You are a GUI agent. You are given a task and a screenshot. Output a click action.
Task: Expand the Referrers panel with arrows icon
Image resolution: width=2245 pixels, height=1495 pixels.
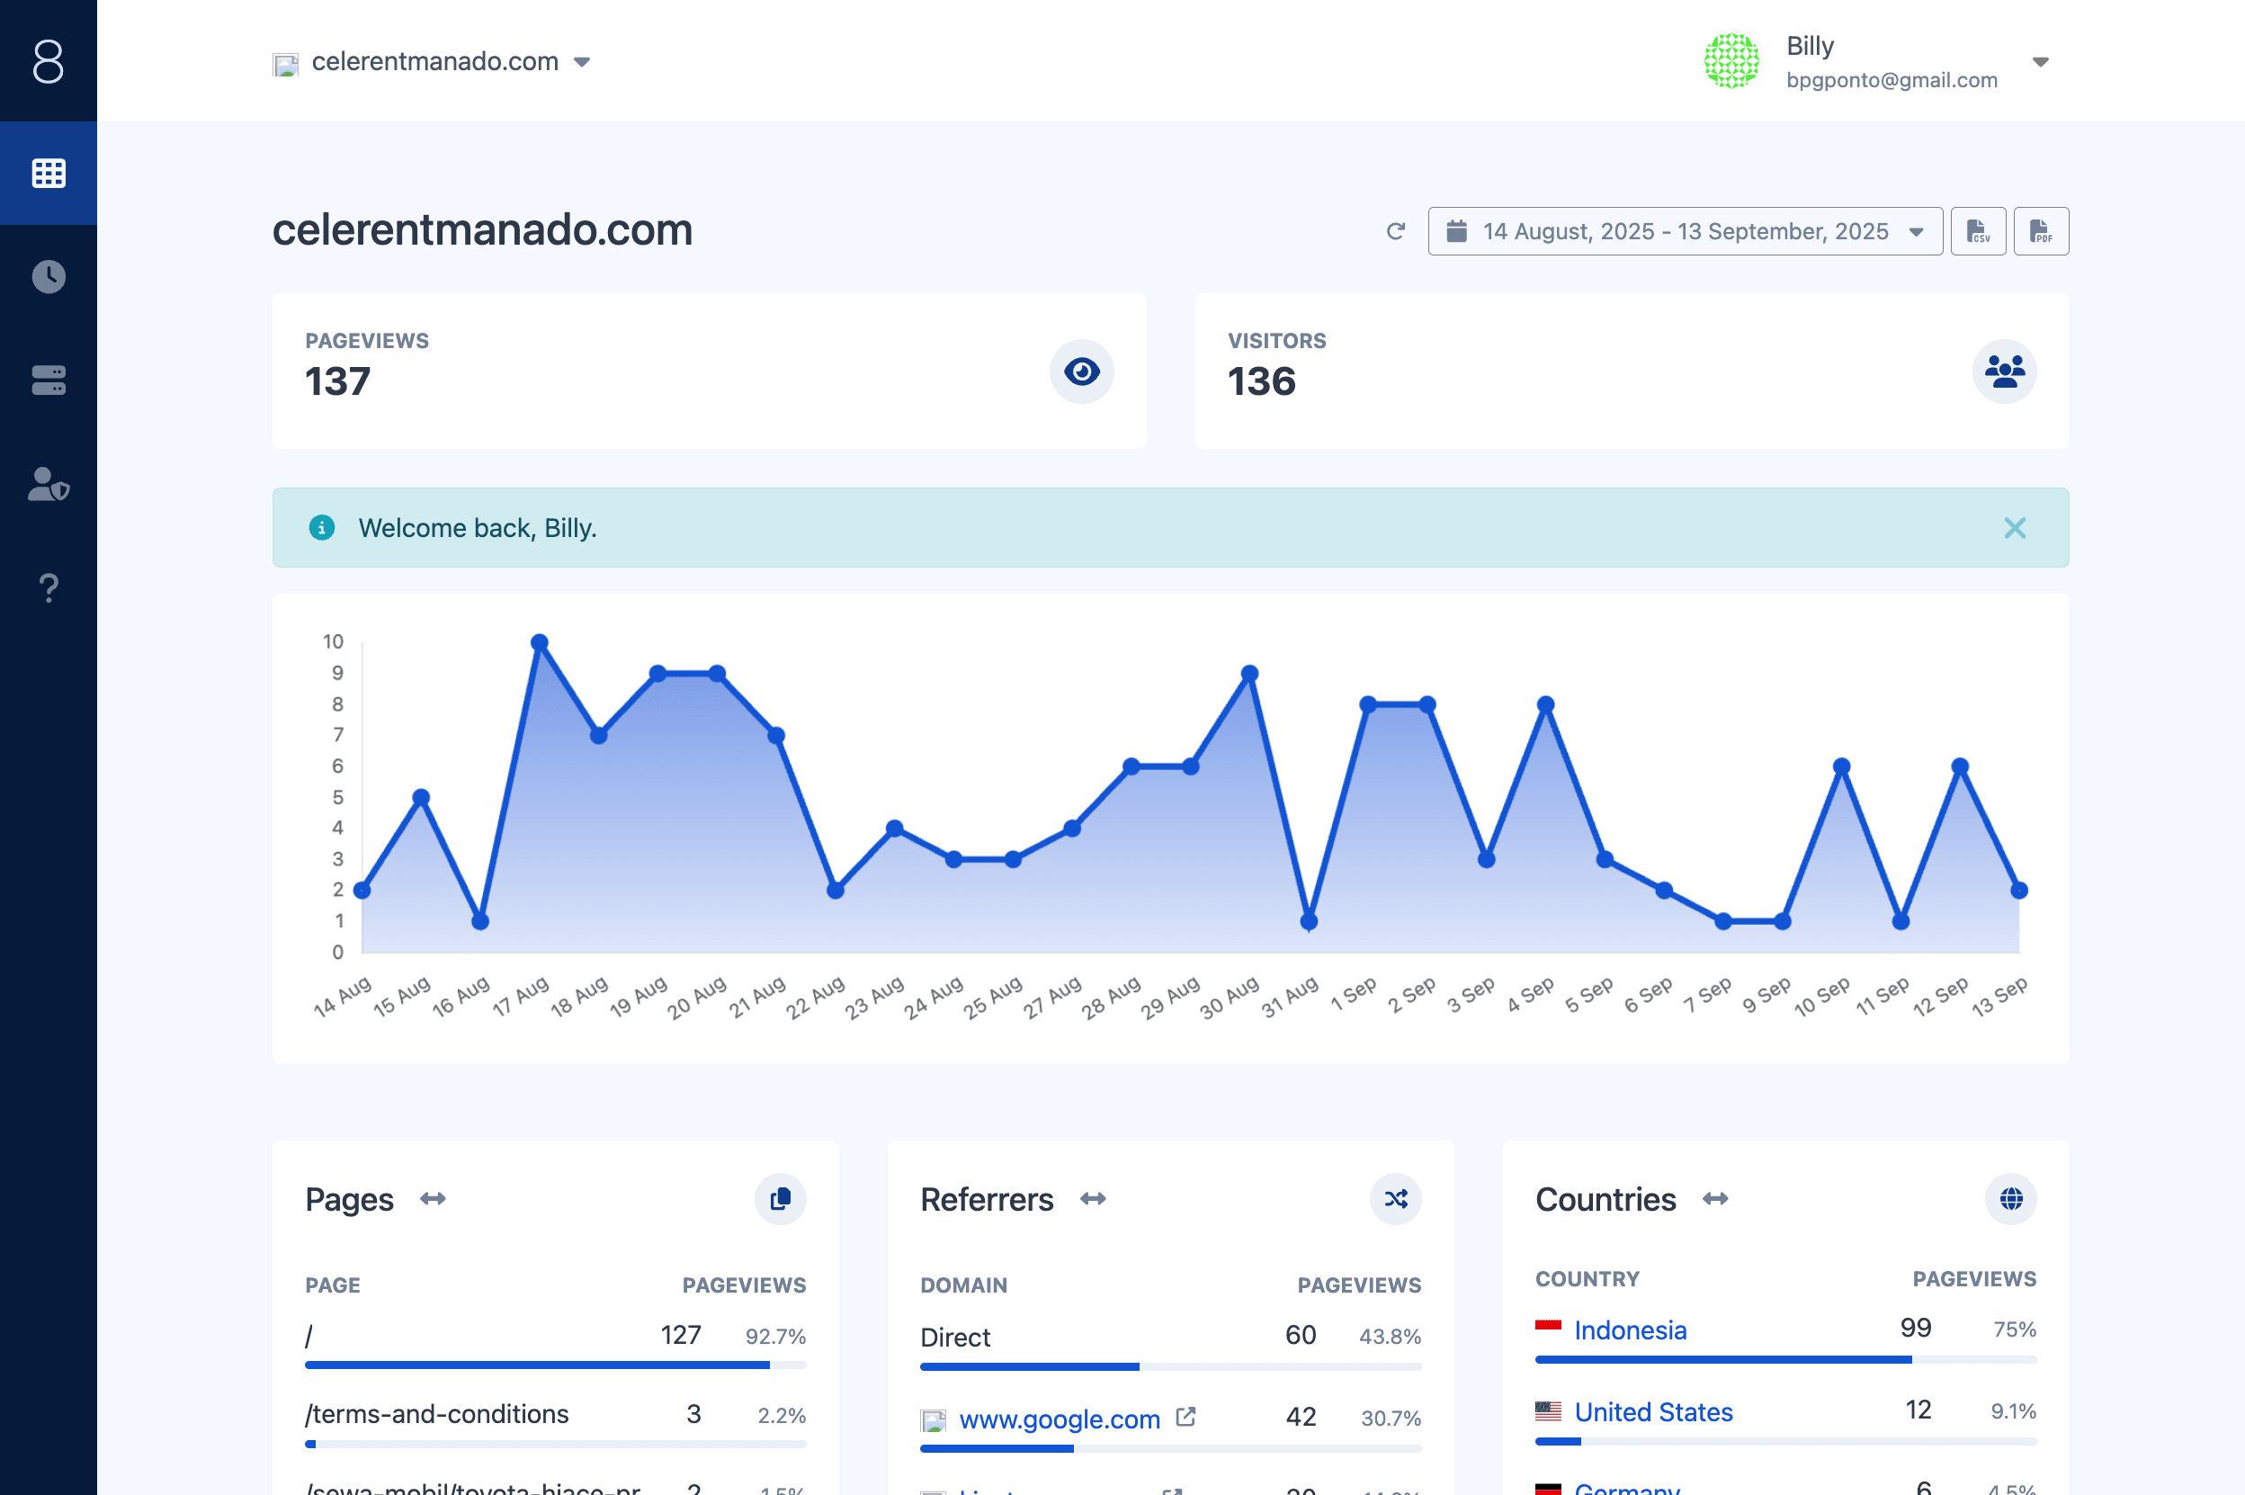tap(1093, 1198)
